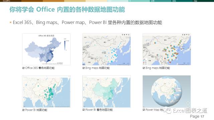214x120 pixels.
Task: Select the bullet line starting with Excel 365、Bing maps
Action: tap(87, 22)
